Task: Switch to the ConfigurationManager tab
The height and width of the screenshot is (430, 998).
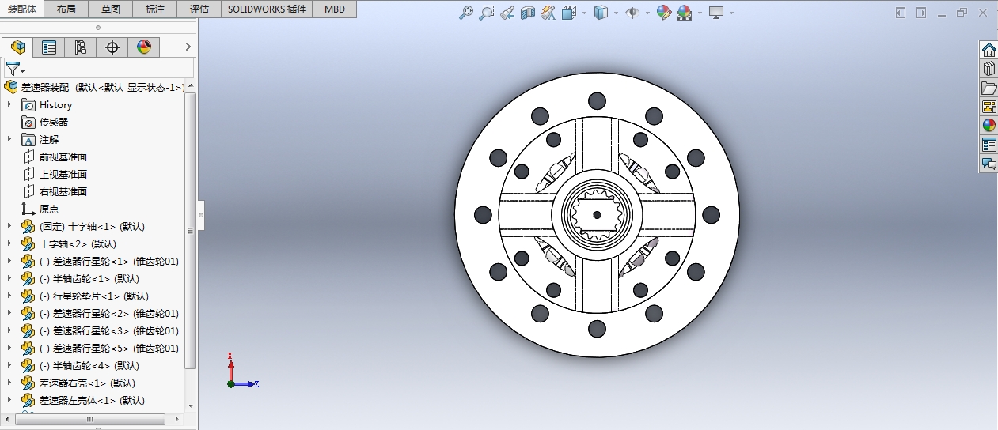Action: point(81,47)
